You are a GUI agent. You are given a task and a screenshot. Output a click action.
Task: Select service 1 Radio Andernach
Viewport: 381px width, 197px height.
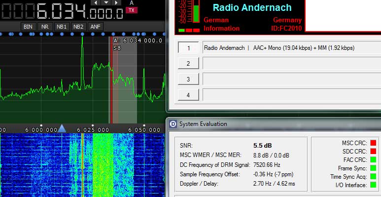coord(188,48)
